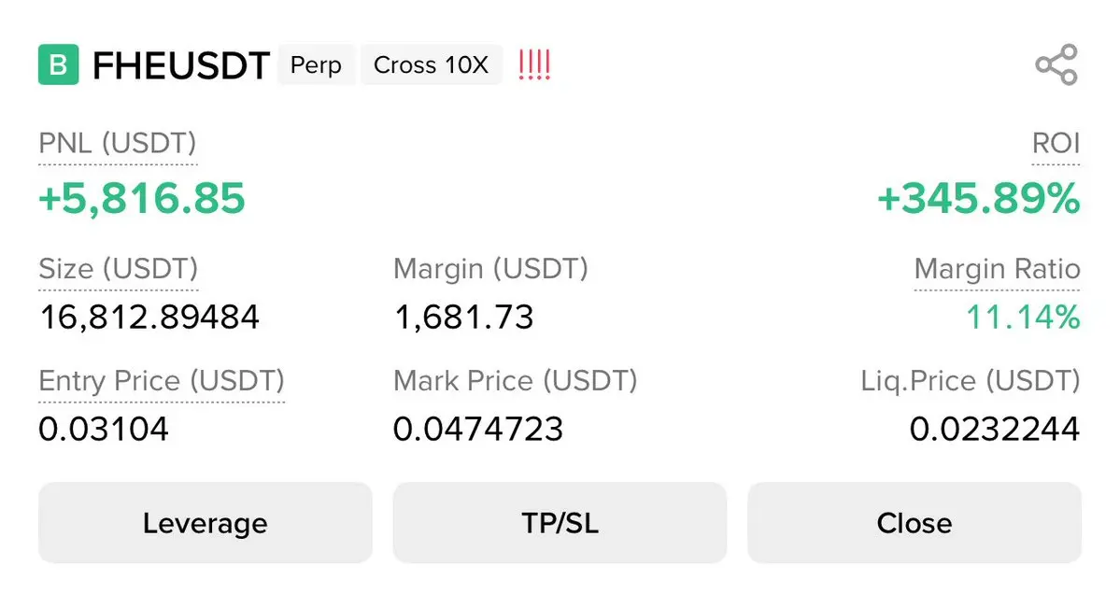1120x594 pixels.
Task: Open the Leverage settings
Action: [x=205, y=523]
